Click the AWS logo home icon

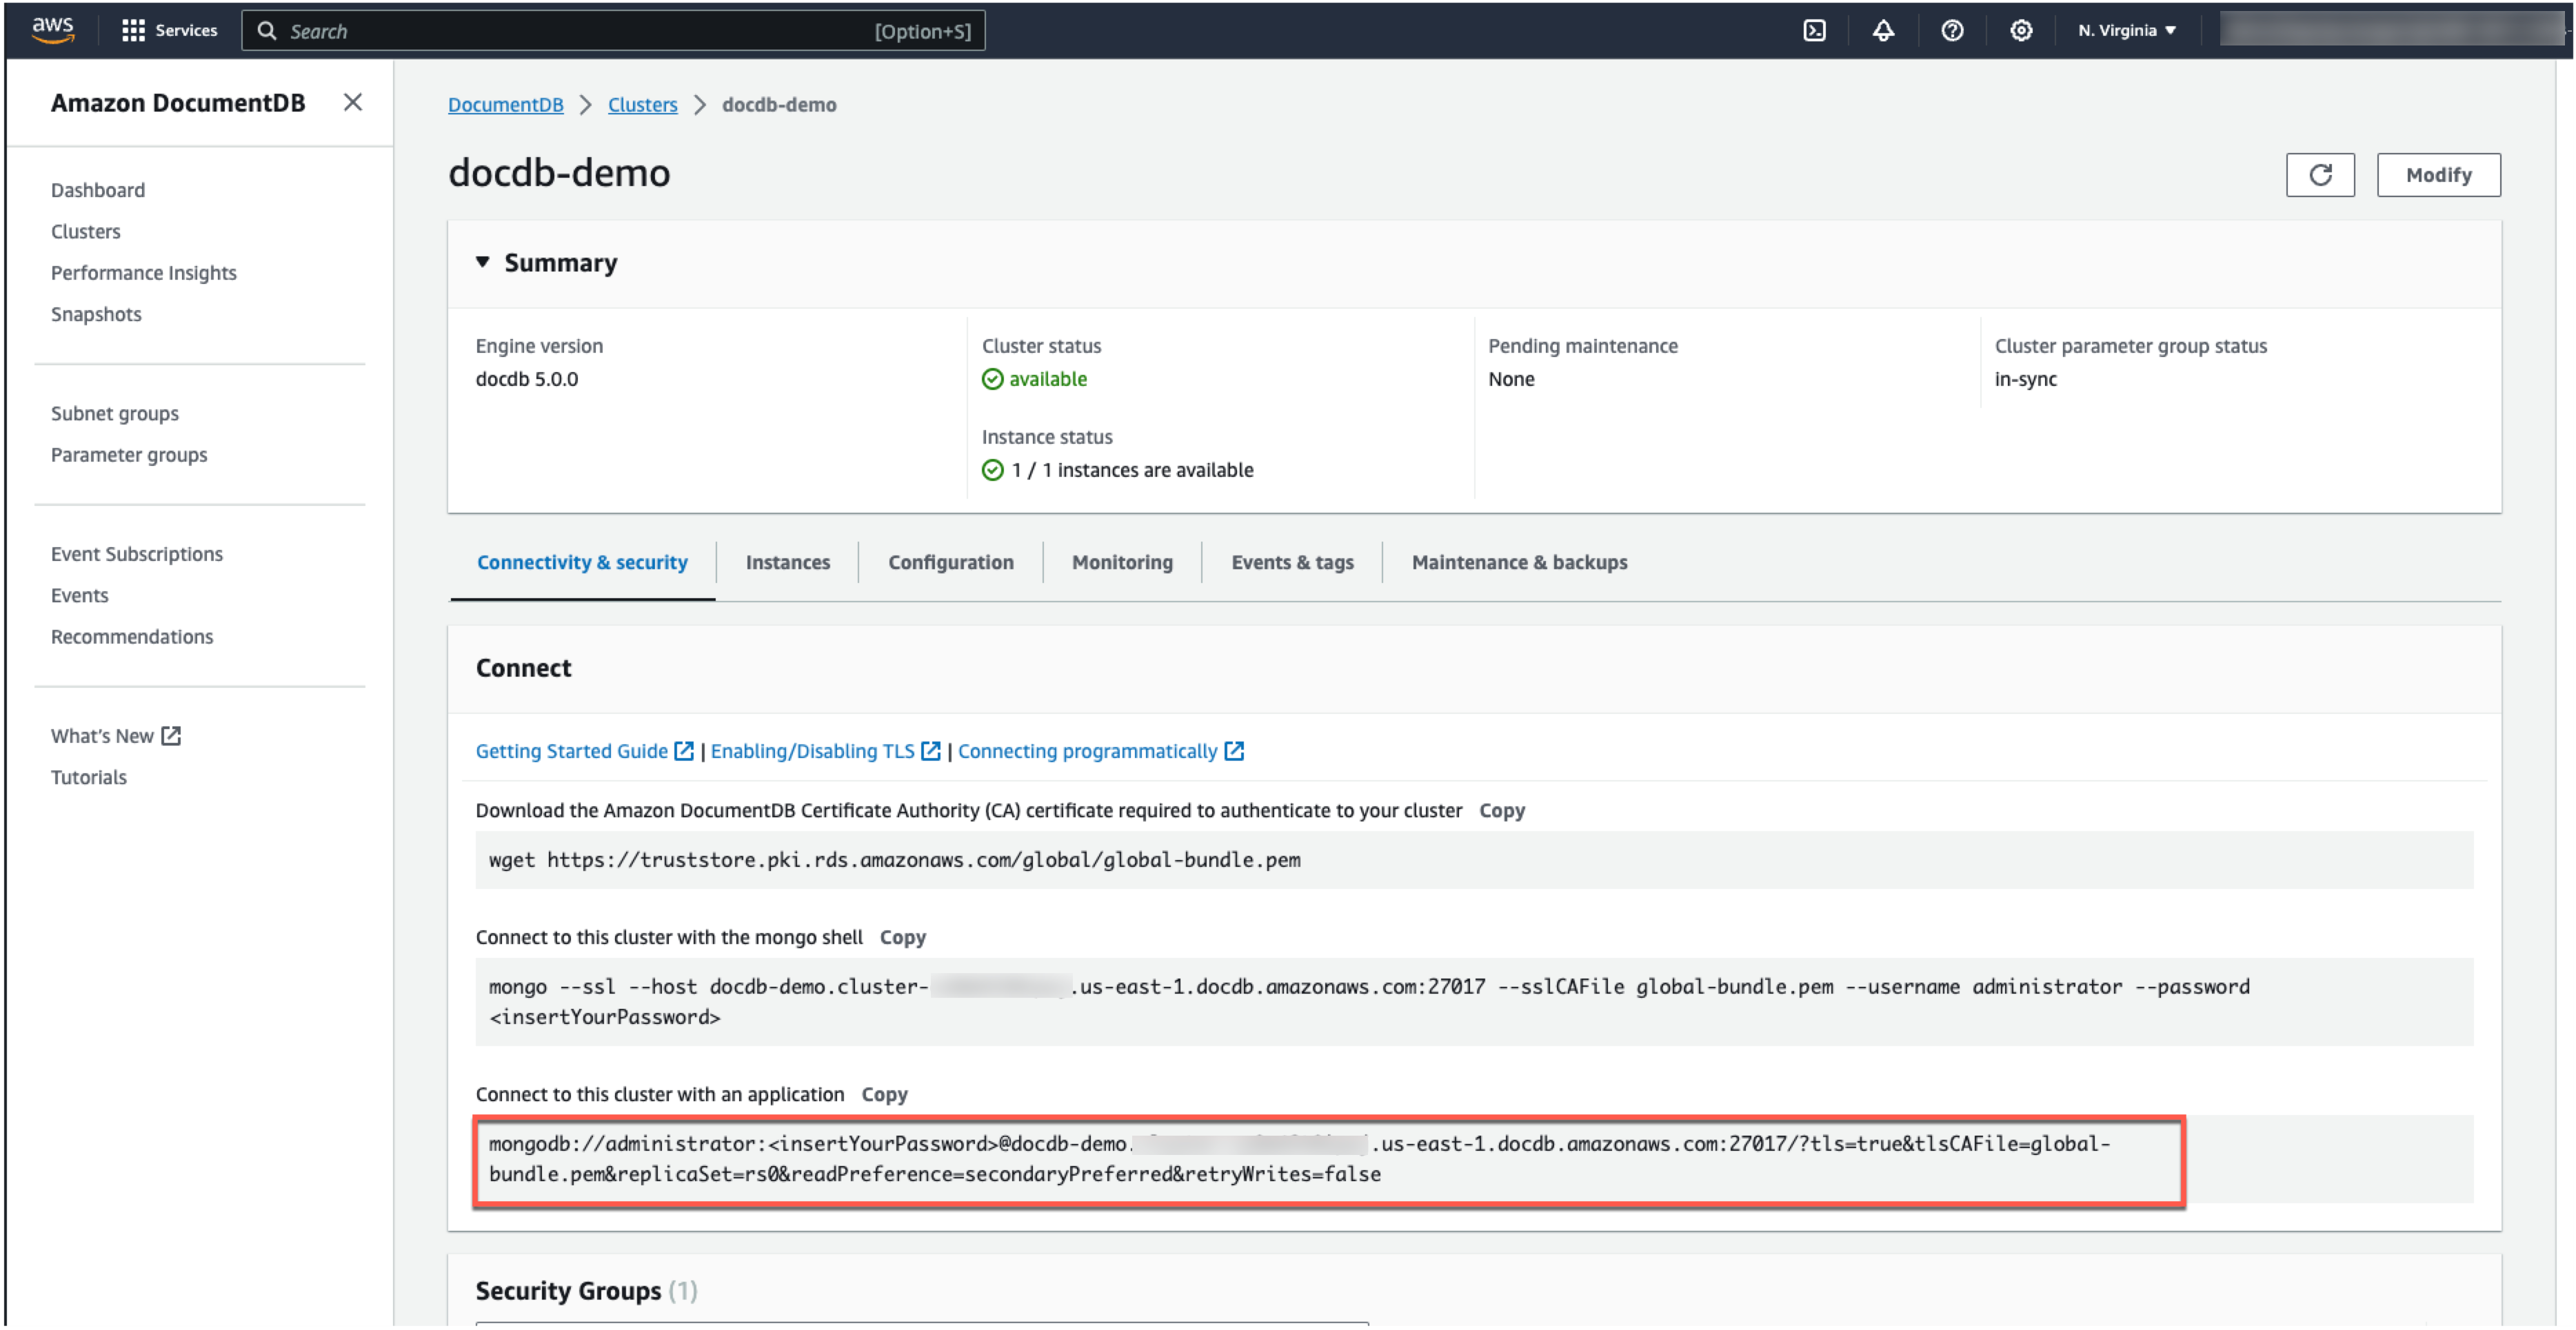click(x=52, y=30)
